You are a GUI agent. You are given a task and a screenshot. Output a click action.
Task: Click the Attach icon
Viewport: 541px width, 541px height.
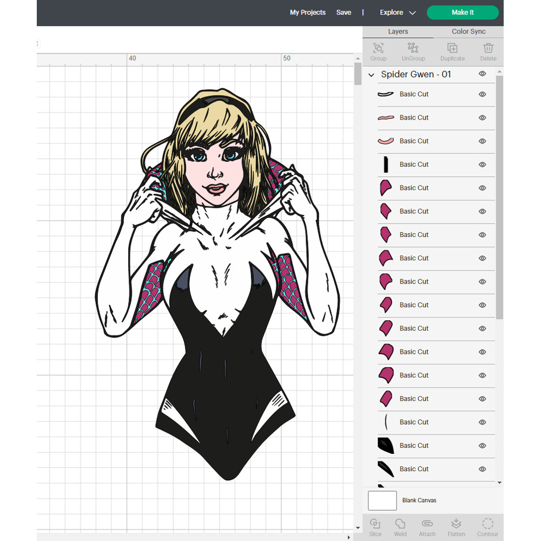(x=427, y=526)
